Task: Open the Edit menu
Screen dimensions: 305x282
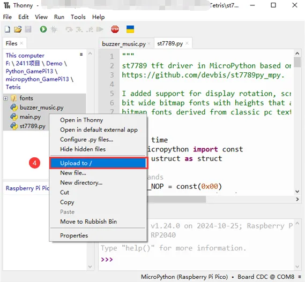Action: click(x=24, y=17)
